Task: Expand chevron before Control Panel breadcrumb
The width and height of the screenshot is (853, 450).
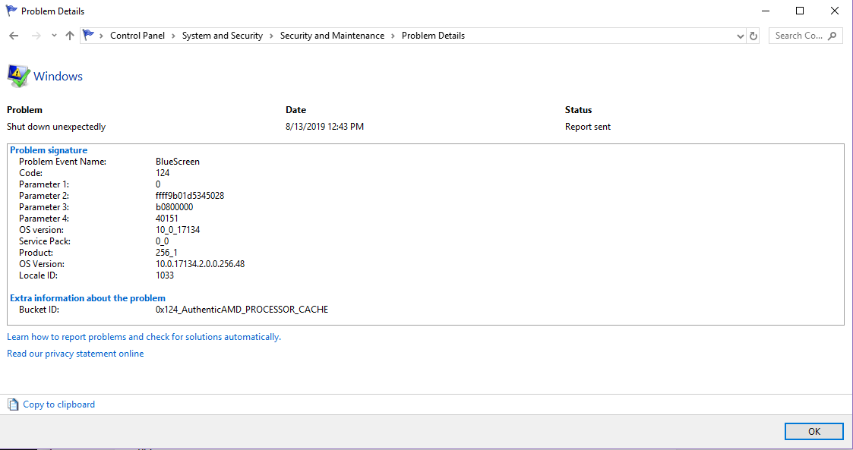Action: pyautogui.click(x=101, y=36)
